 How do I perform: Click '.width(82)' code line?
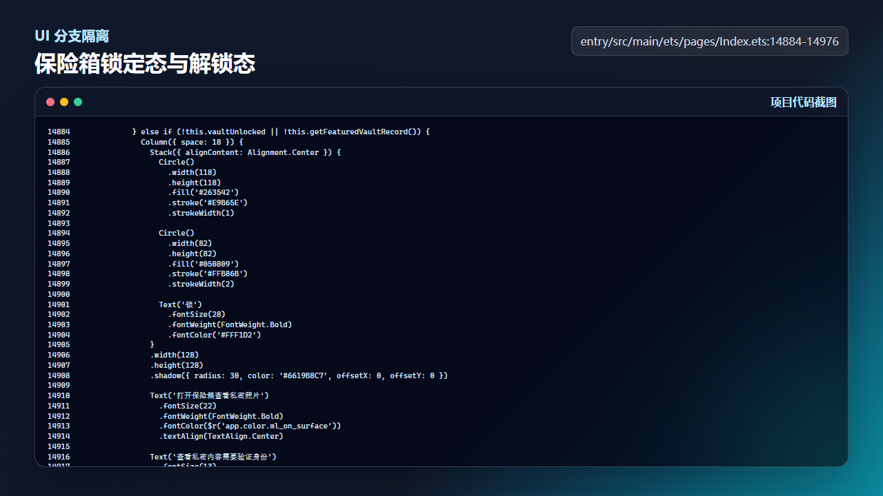(190, 243)
